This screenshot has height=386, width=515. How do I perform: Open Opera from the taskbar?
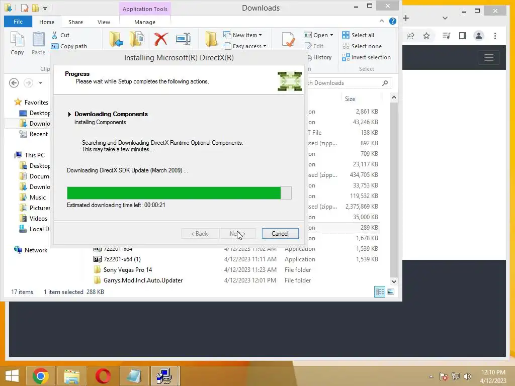click(x=103, y=376)
